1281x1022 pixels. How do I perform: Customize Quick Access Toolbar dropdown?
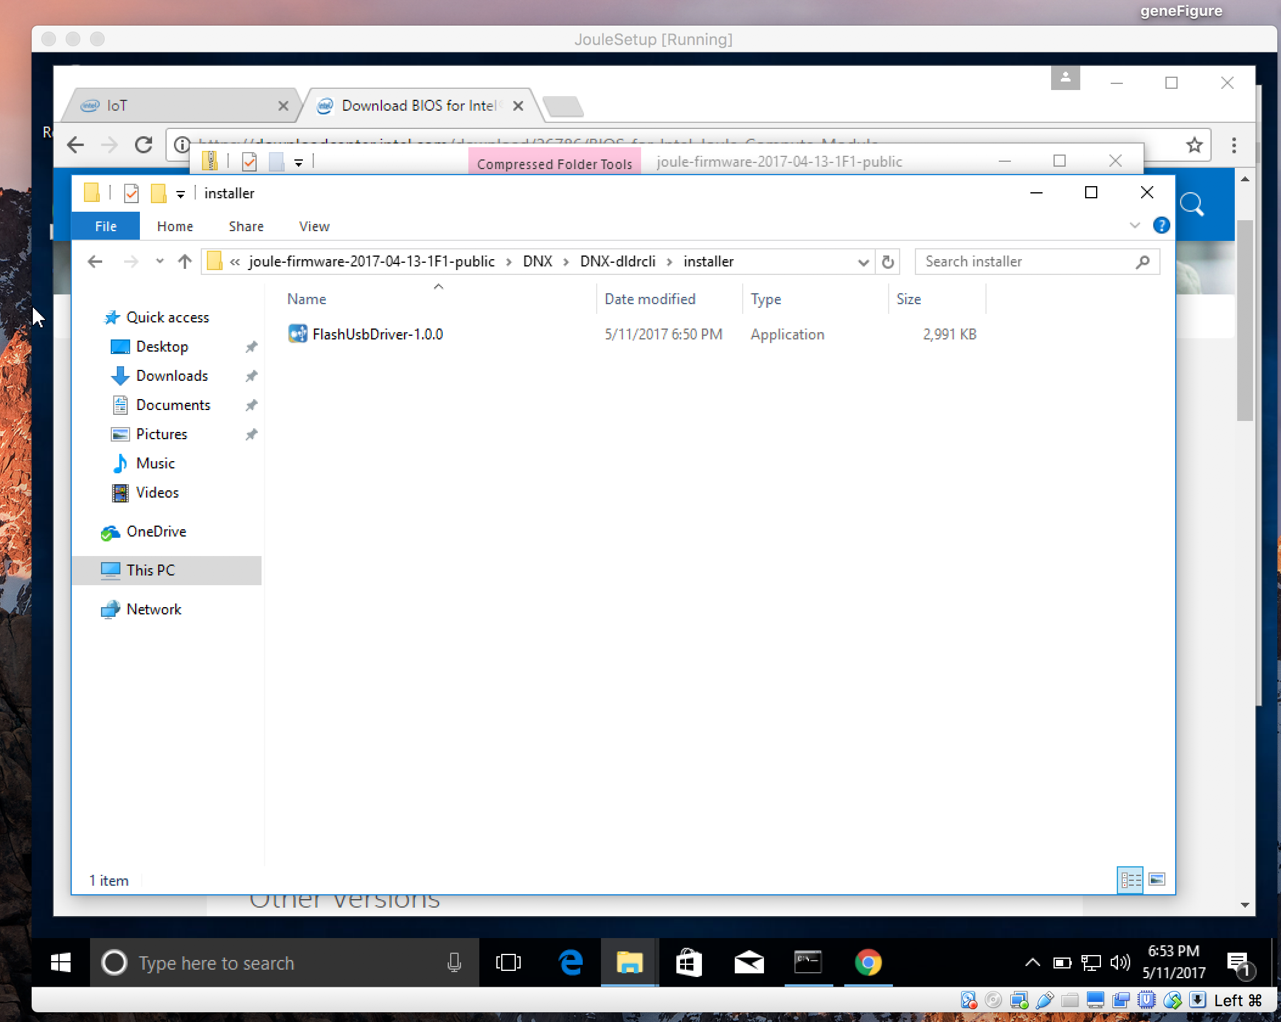tap(181, 194)
